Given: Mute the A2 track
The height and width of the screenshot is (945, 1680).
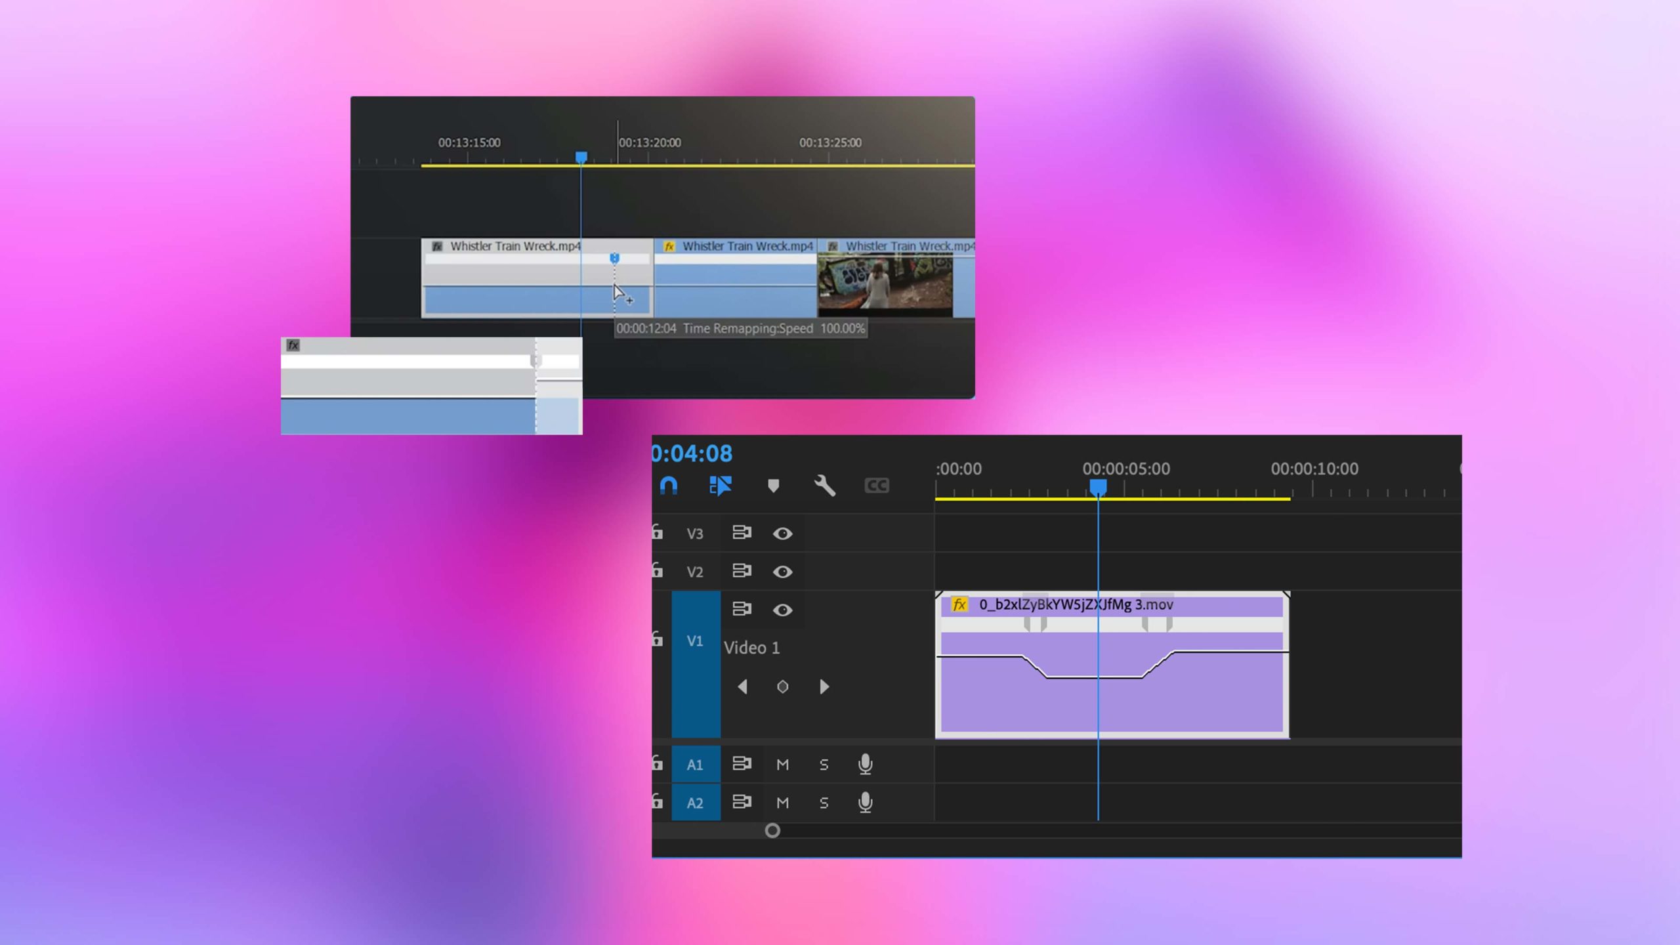Looking at the screenshot, I should [782, 803].
